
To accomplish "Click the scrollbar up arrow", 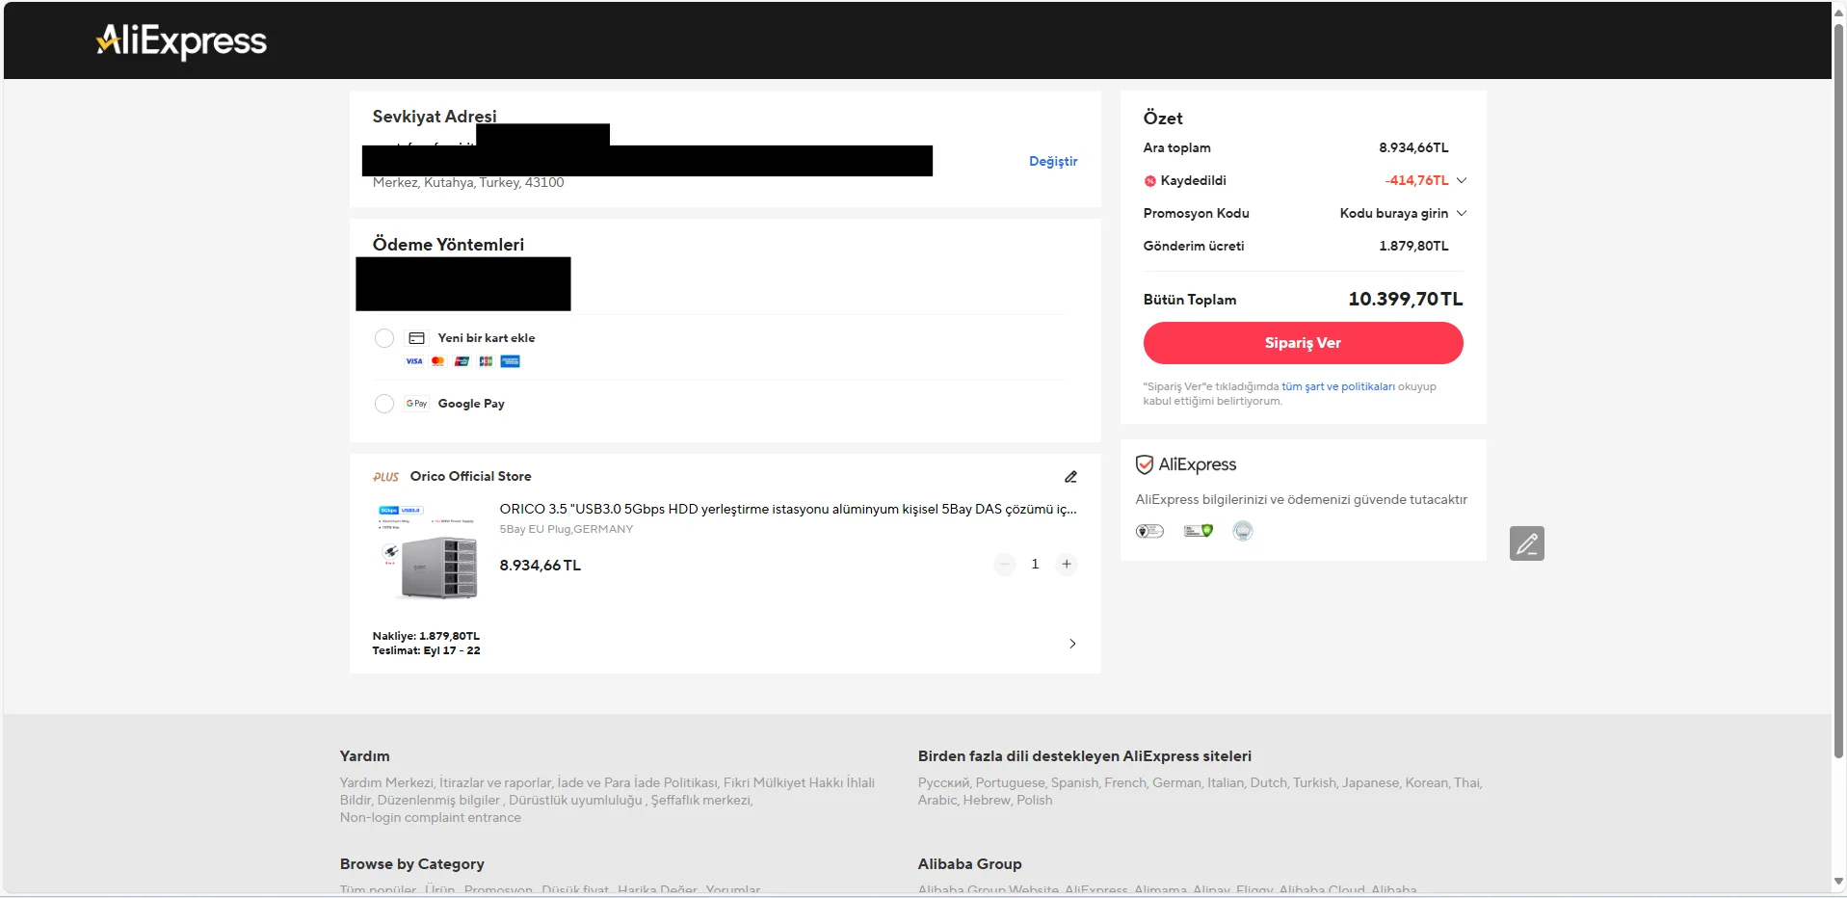I will tap(1838, 13).
